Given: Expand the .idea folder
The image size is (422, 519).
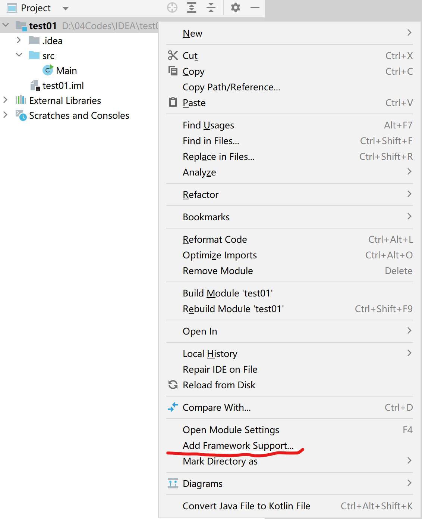Looking at the screenshot, I should tap(19, 40).
